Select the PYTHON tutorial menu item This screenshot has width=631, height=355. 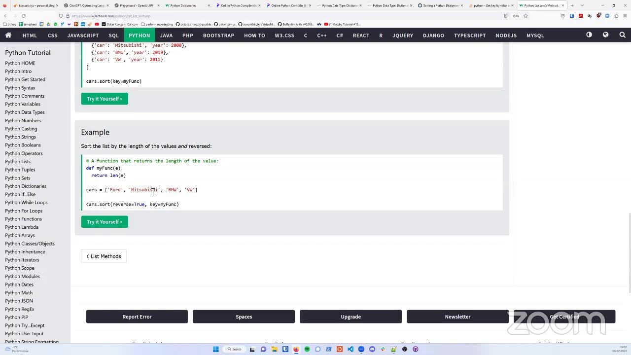(139, 35)
